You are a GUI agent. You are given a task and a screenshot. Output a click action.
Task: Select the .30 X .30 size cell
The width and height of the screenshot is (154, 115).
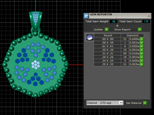pos(107,50)
